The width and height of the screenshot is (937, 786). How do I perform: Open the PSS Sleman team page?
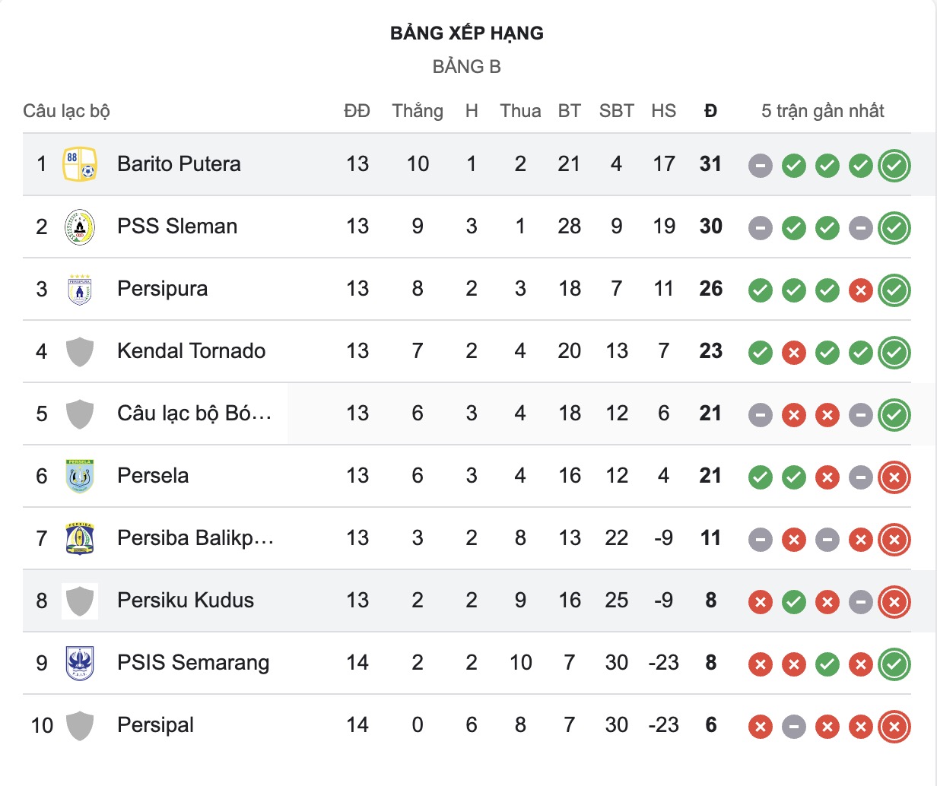point(176,227)
